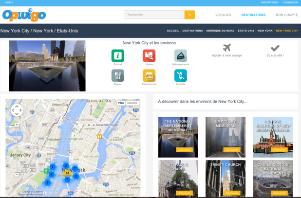Open the Repas fork and knife icon
Viewport: 301px width, 198px height.
[x=118, y=75]
